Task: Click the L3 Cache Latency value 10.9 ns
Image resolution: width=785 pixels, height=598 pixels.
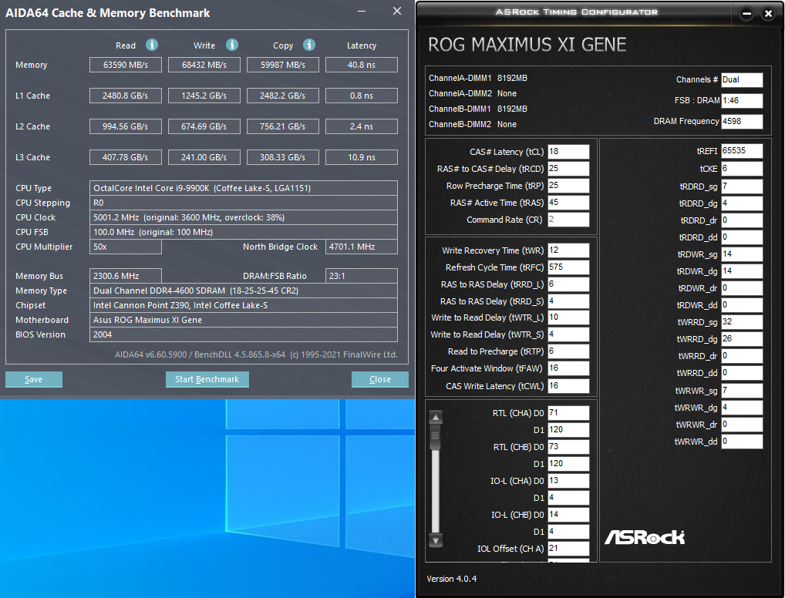Action: coord(362,157)
